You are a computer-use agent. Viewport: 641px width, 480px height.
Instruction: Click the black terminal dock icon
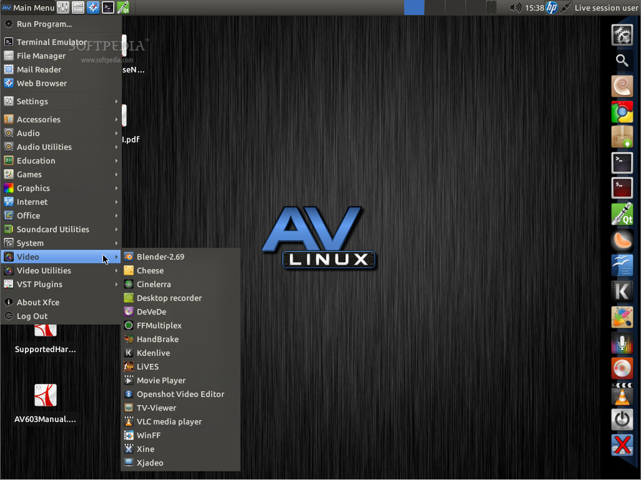click(622, 163)
